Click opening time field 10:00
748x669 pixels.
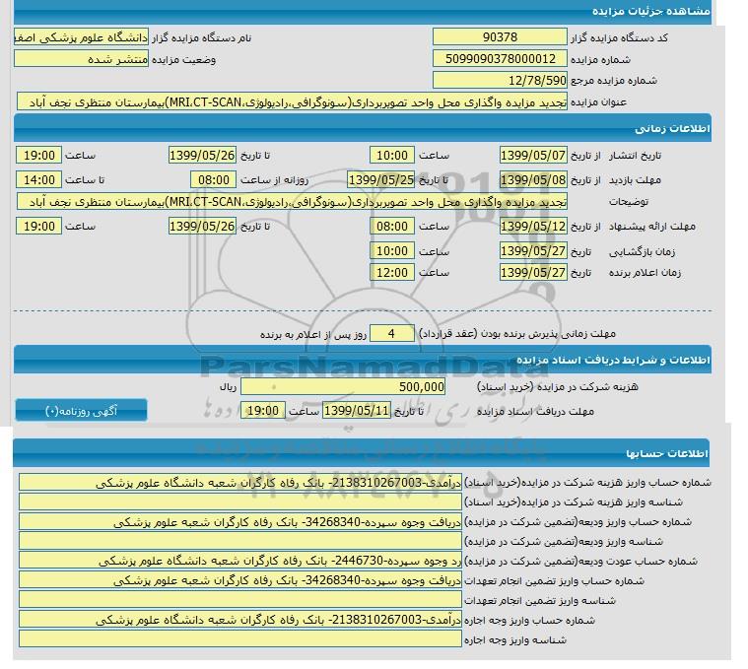pos(392,250)
